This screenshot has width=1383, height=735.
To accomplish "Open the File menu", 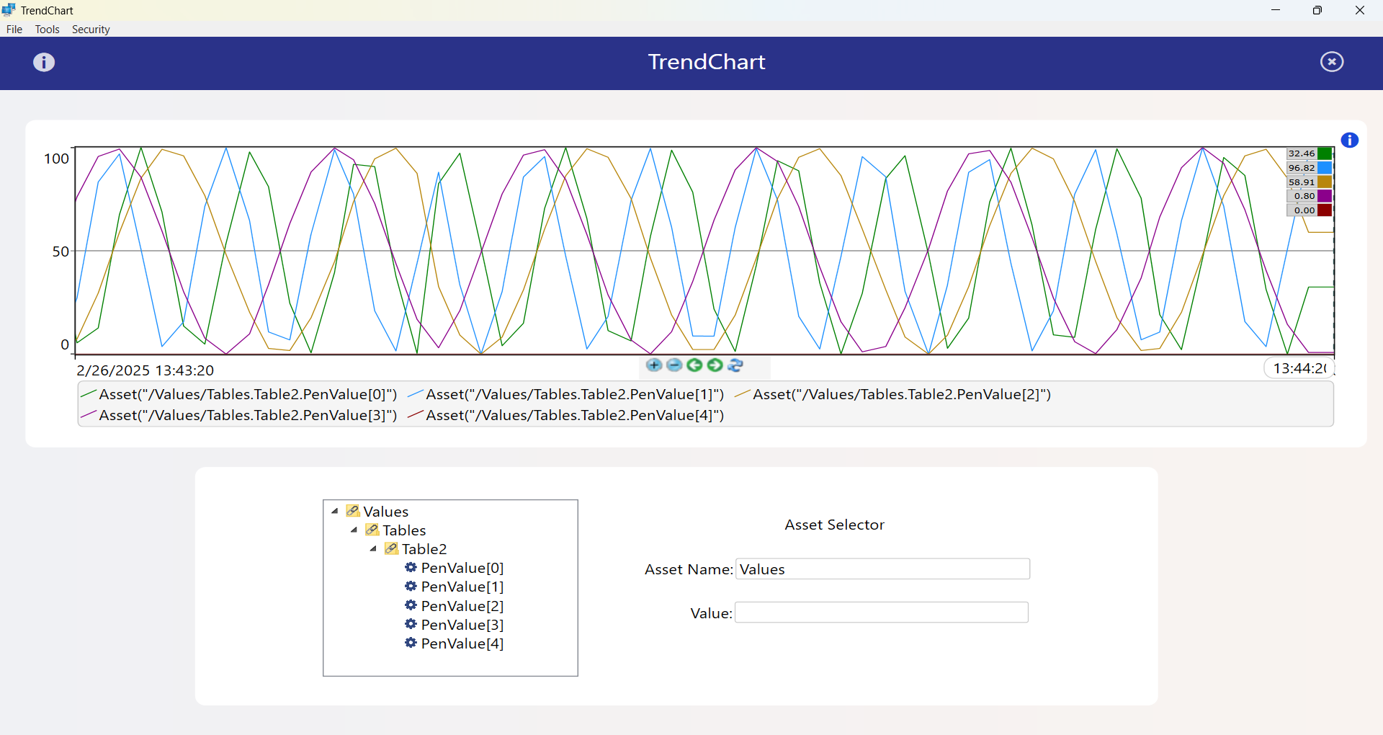I will pos(14,30).
